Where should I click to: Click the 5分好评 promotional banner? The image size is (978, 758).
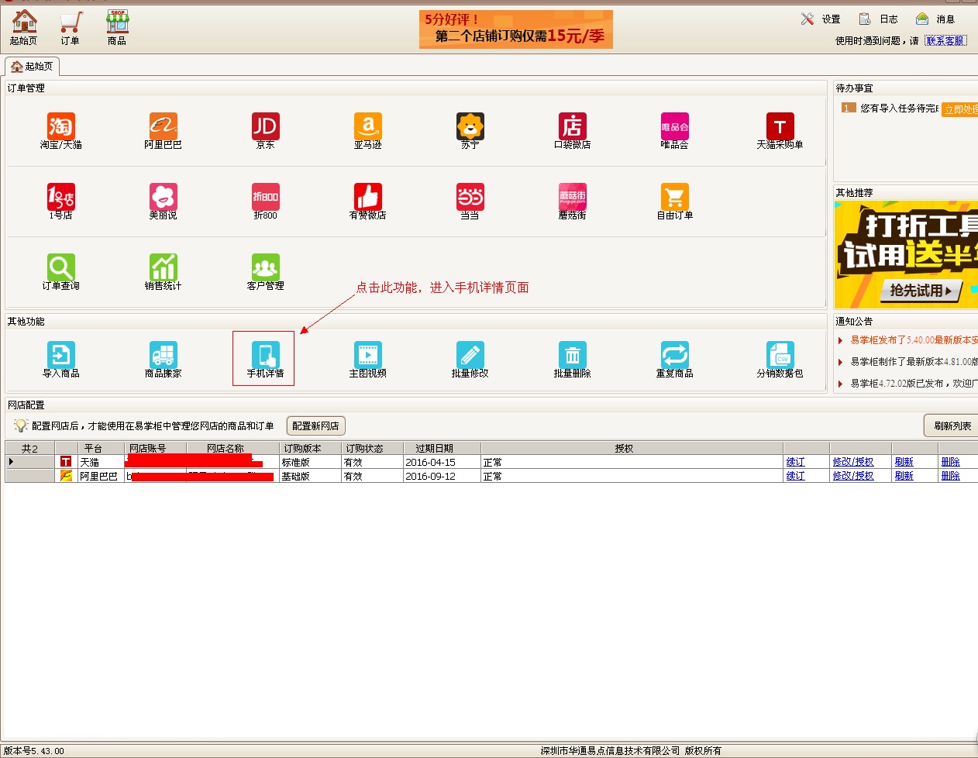coord(516,29)
